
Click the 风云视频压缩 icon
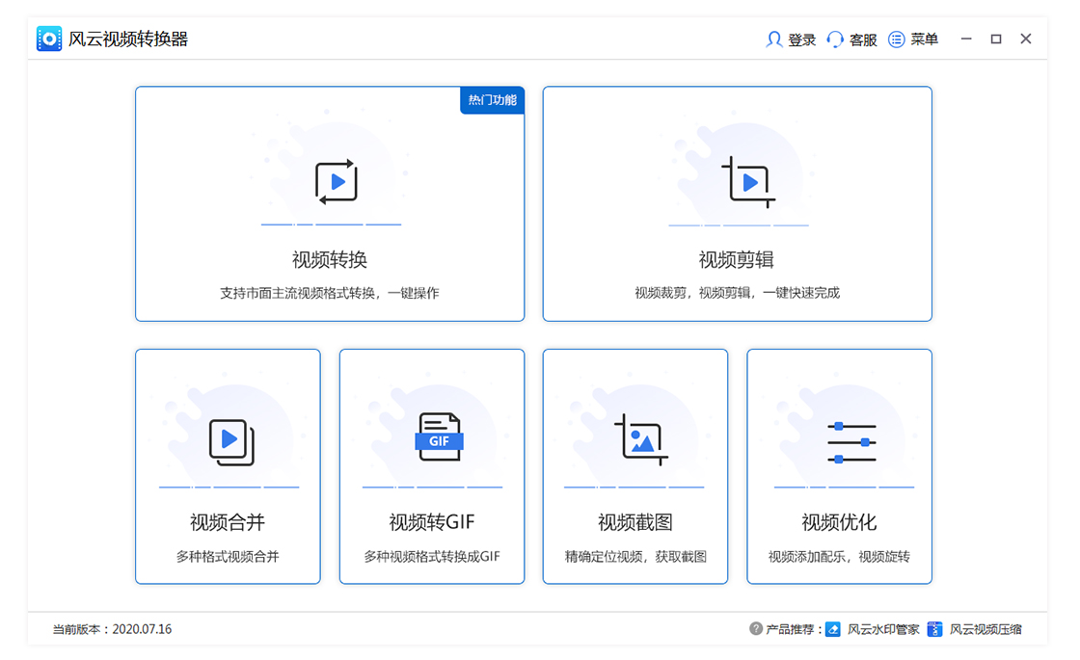(934, 629)
